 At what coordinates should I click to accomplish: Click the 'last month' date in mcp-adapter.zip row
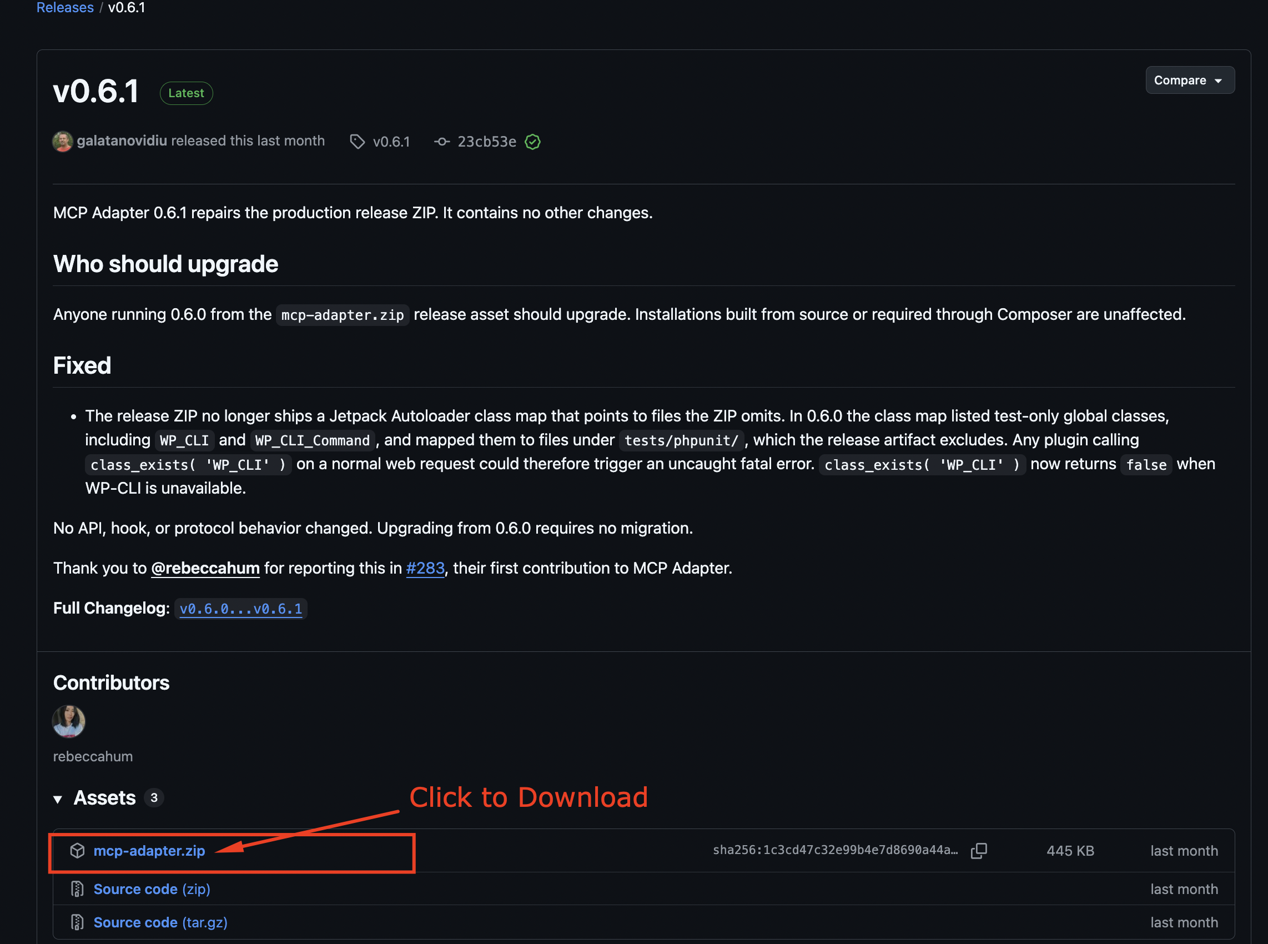(1184, 851)
